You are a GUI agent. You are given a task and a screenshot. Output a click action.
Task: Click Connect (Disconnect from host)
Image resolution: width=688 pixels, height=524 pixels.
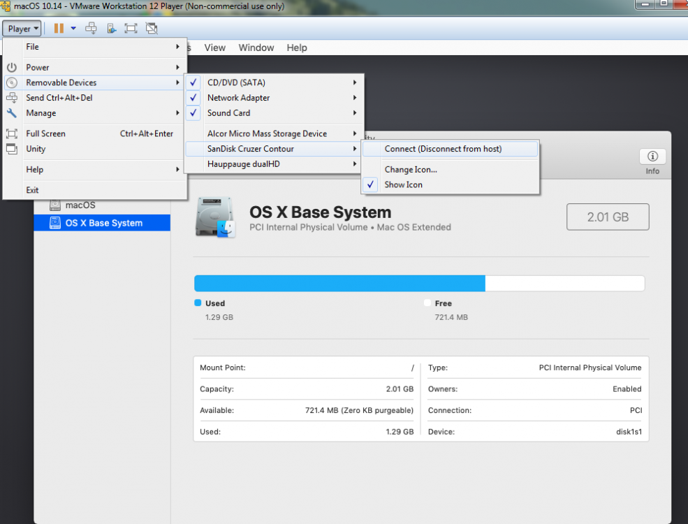tap(451, 150)
